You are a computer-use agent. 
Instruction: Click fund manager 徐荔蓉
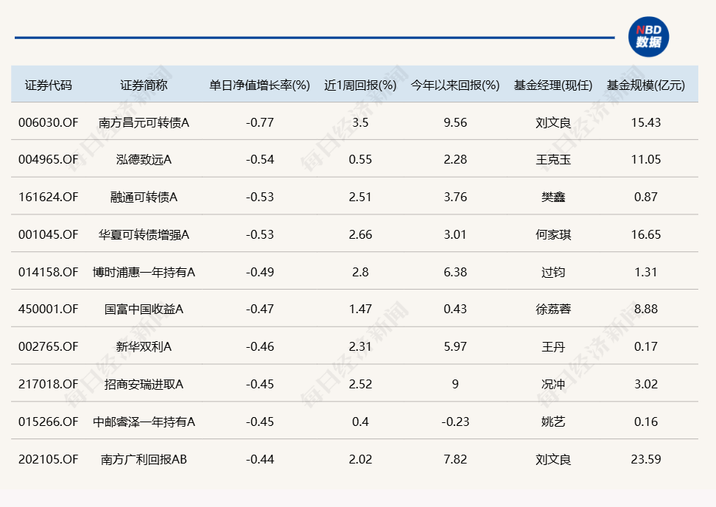[x=552, y=310]
